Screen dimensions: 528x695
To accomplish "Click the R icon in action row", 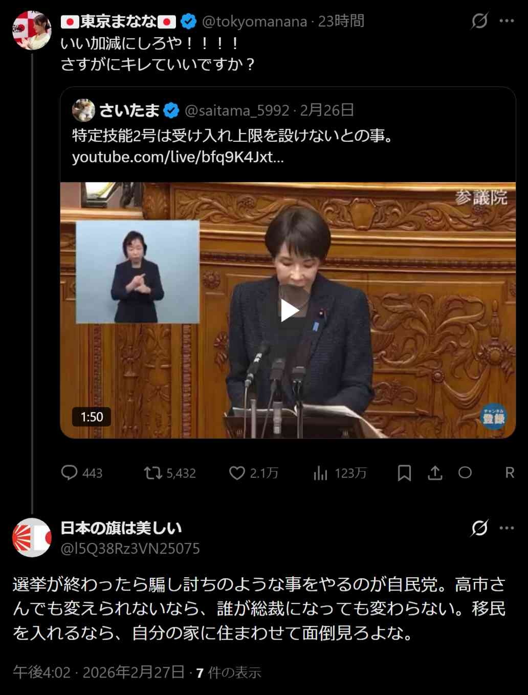I will (510, 473).
